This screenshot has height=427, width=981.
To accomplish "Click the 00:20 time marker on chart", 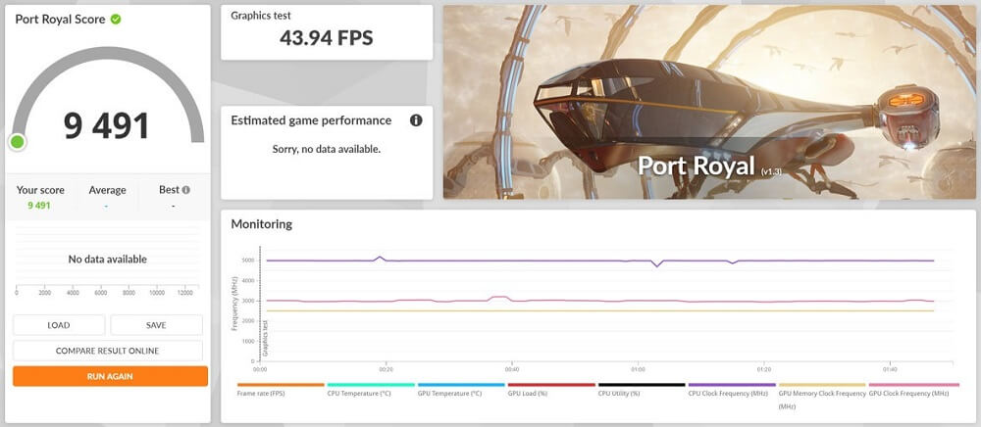I will tap(386, 369).
